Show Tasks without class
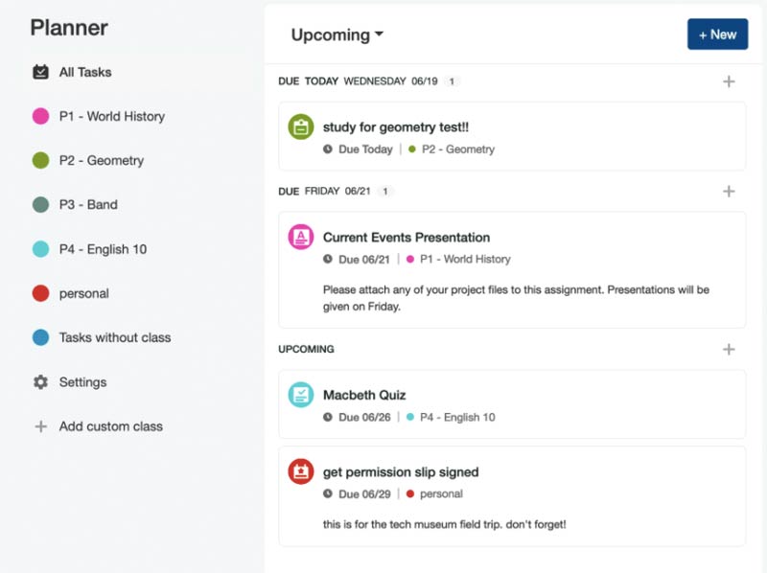Screen dimensions: 767x573 [114, 337]
